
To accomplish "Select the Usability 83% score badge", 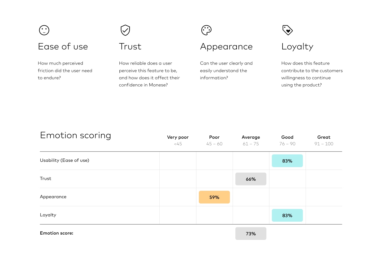I will pyautogui.click(x=287, y=161).
